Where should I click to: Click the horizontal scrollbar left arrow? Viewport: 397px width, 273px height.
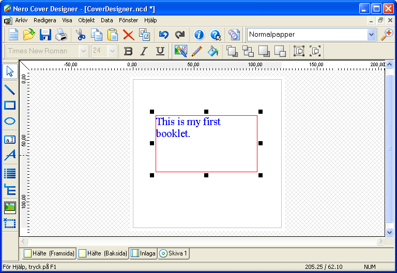pyautogui.click(x=23, y=241)
